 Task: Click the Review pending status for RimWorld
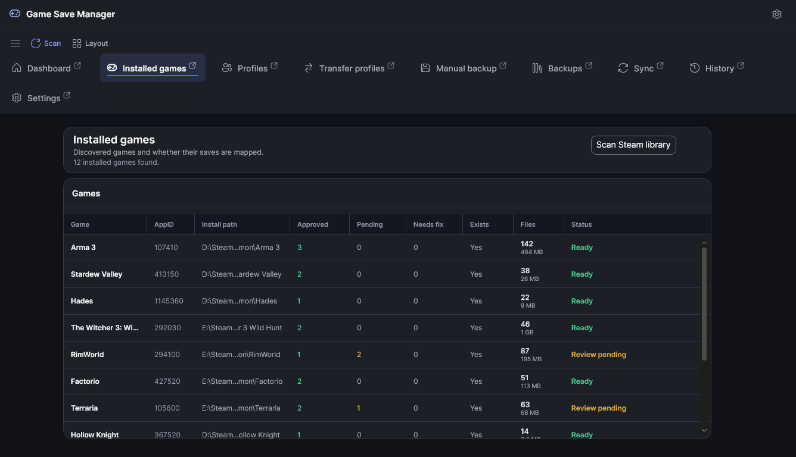[599, 355]
